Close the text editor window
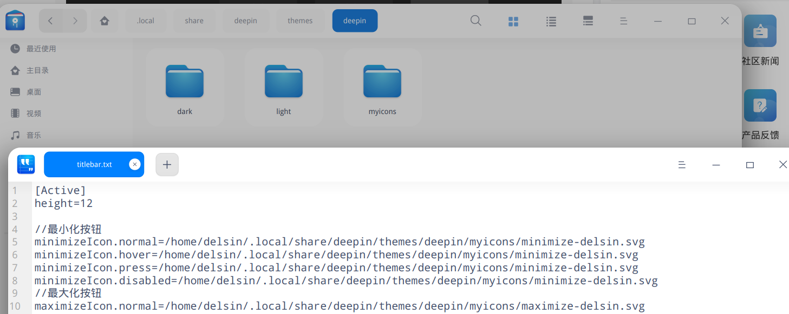The width and height of the screenshot is (789, 314). tap(783, 165)
